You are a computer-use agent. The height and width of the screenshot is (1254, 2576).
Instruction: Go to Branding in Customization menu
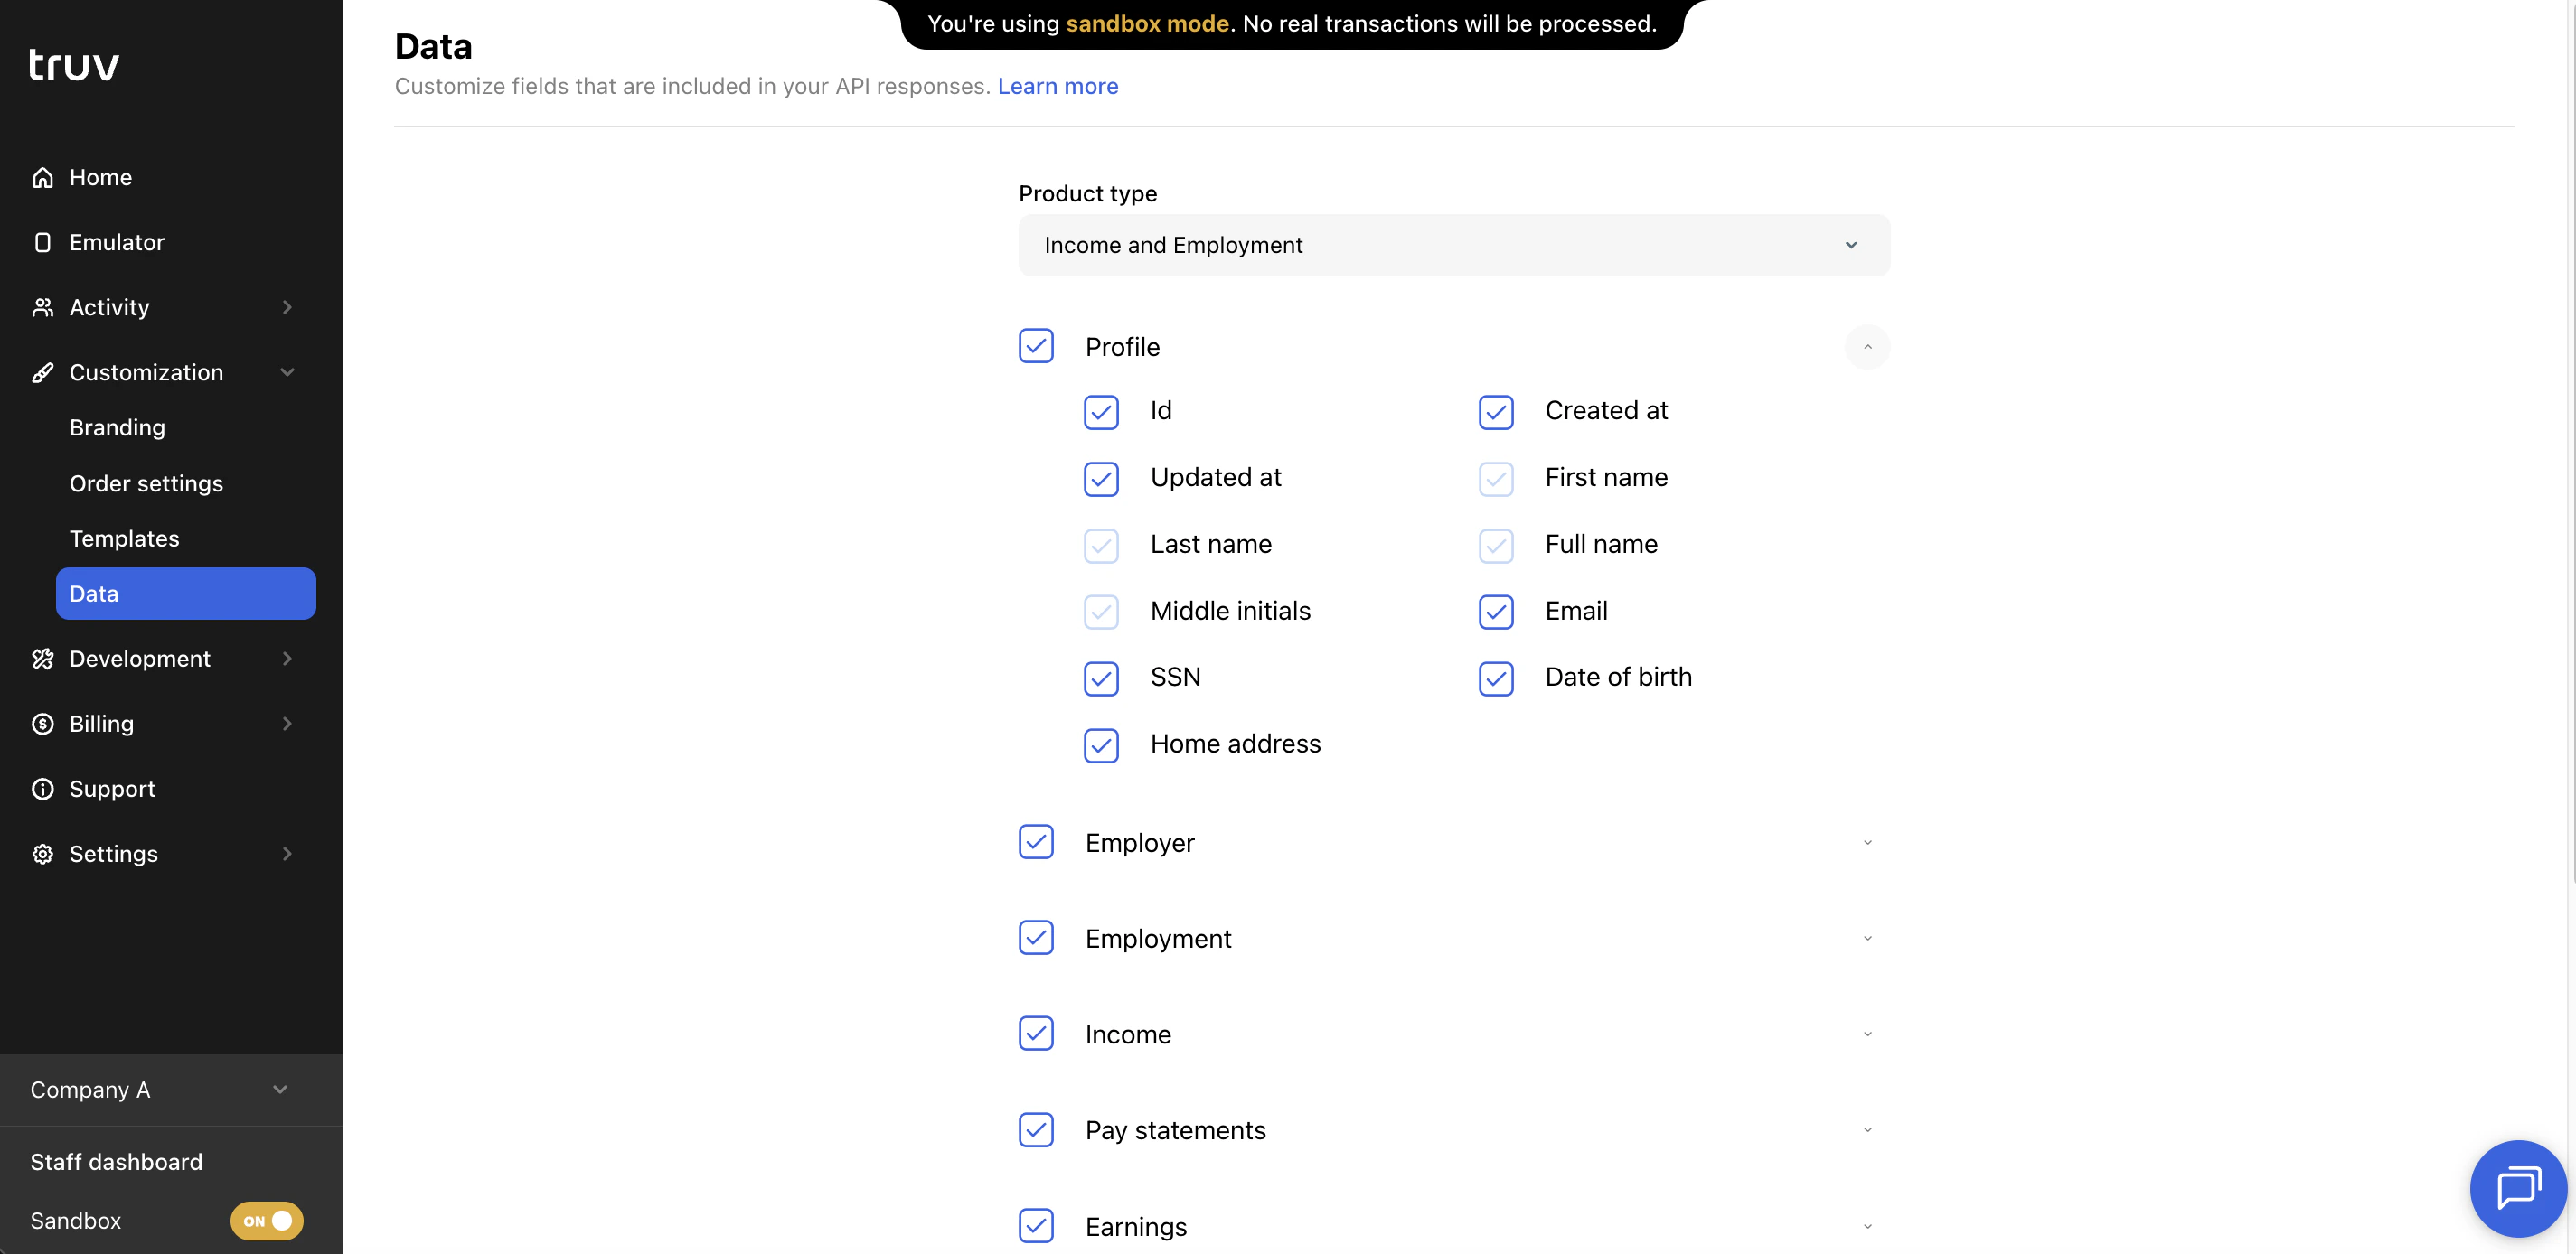[x=117, y=427]
